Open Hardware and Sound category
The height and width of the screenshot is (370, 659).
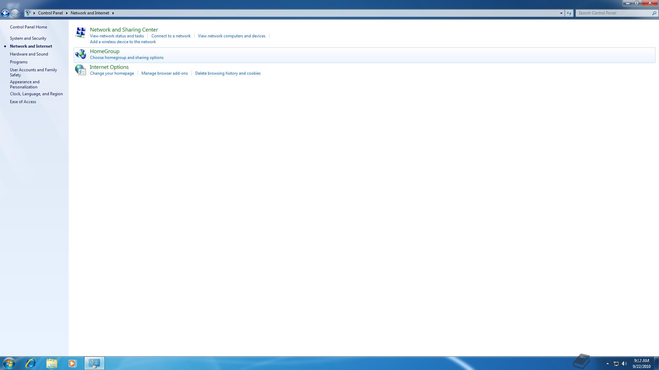[x=29, y=54]
